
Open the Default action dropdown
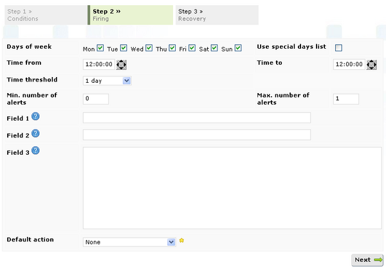point(129,242)
